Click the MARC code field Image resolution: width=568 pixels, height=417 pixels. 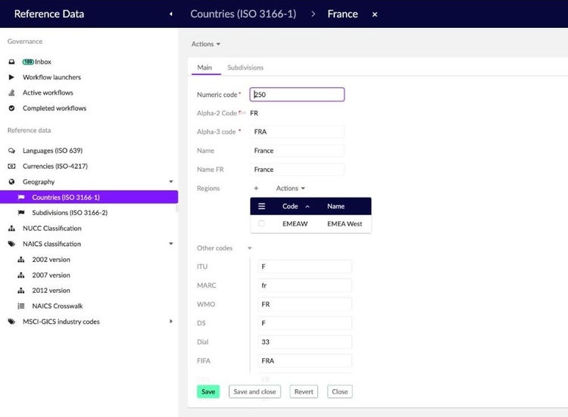click(304, 285)
